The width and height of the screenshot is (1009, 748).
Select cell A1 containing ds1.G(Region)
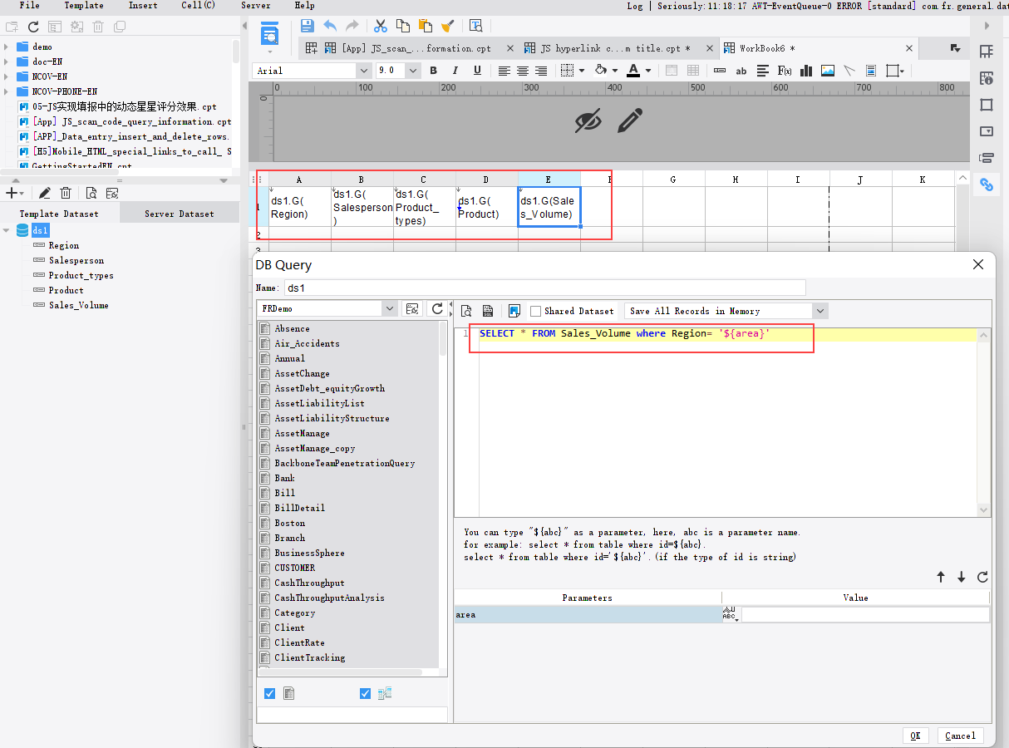(299, 207)
